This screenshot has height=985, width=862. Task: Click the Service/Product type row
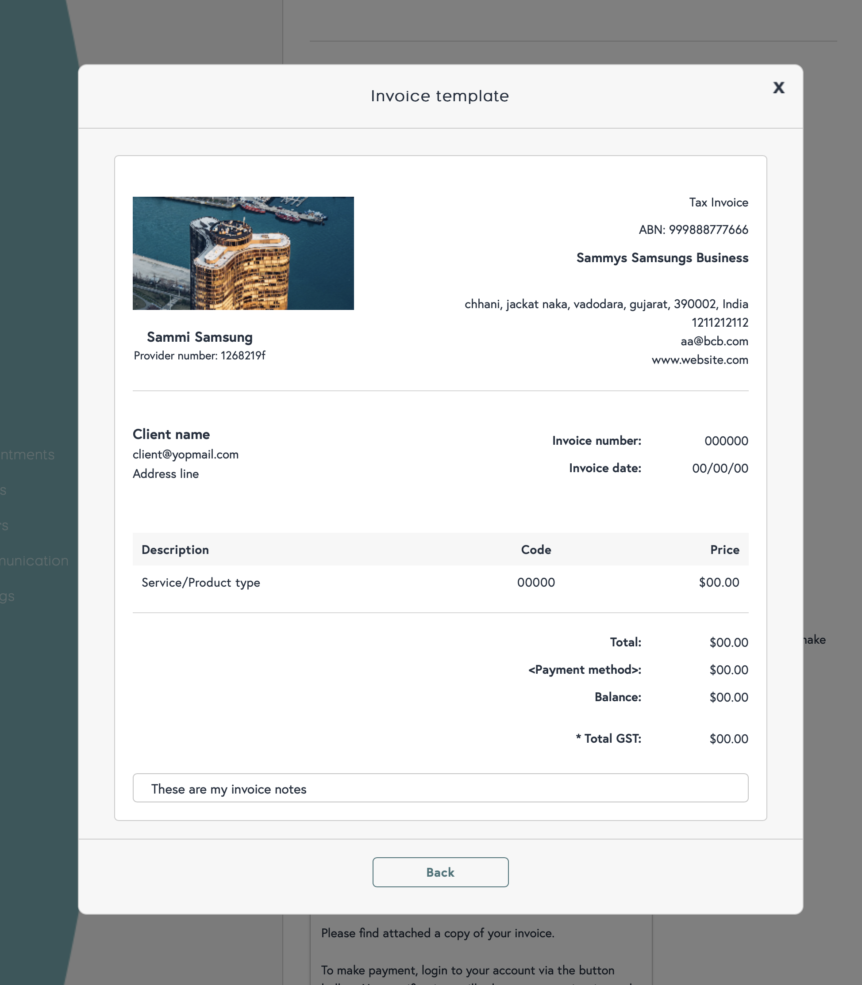pos(200,582)
